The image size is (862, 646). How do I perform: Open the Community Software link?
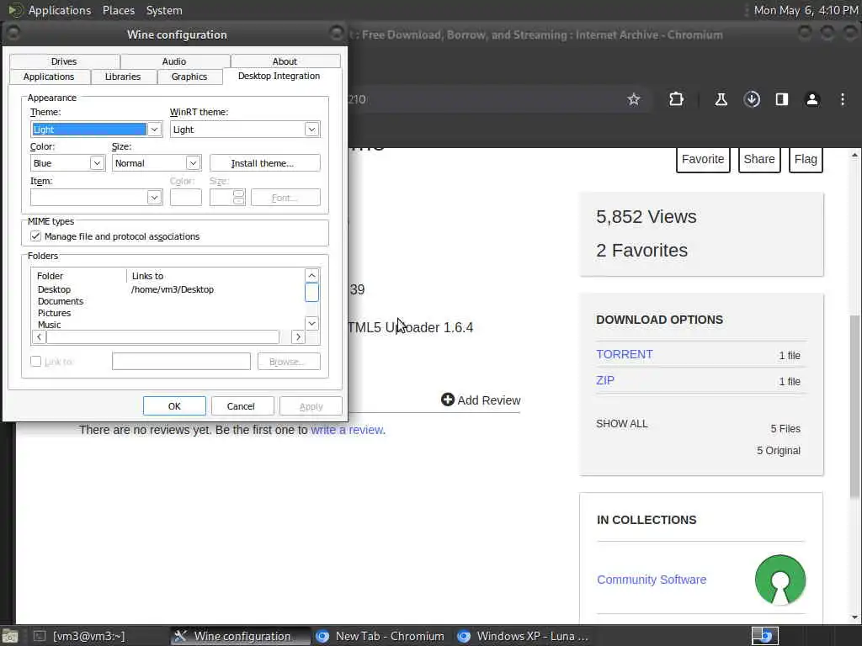click(652, 580)
